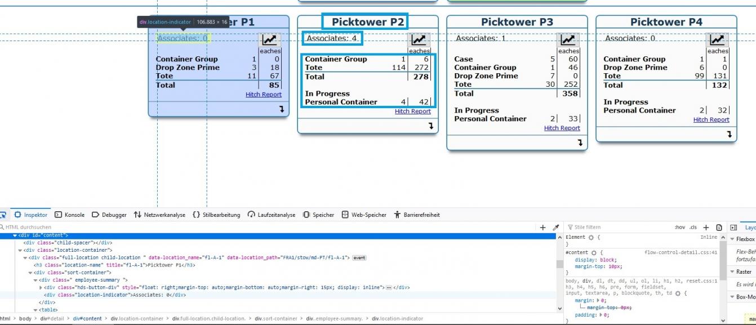
Task: Open the Barrierefreiheit tab
Action: point(417,215)
